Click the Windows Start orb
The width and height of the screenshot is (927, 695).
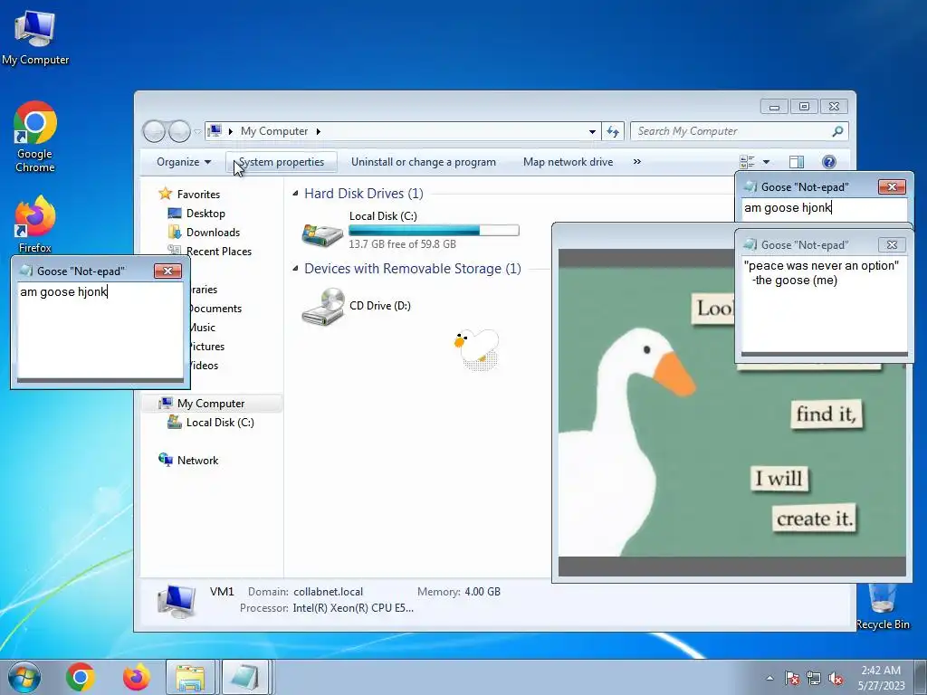[x=24, y=677]
